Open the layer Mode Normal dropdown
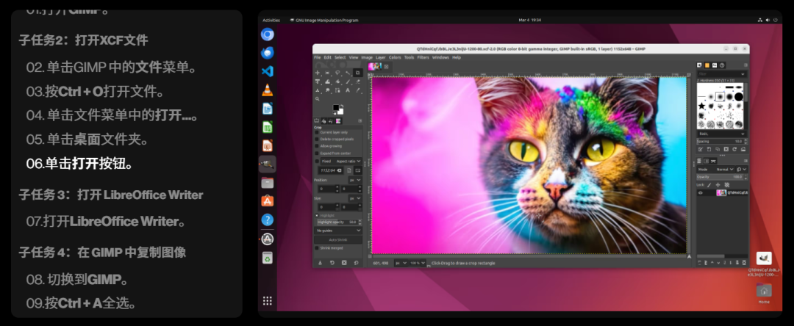 pyautogui.click(x=716, y=170)
